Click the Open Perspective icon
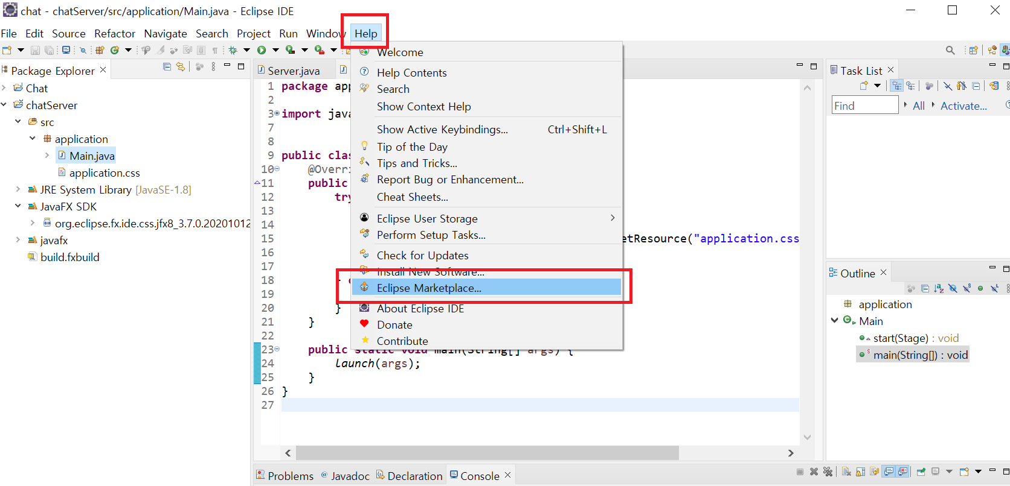 974,50
